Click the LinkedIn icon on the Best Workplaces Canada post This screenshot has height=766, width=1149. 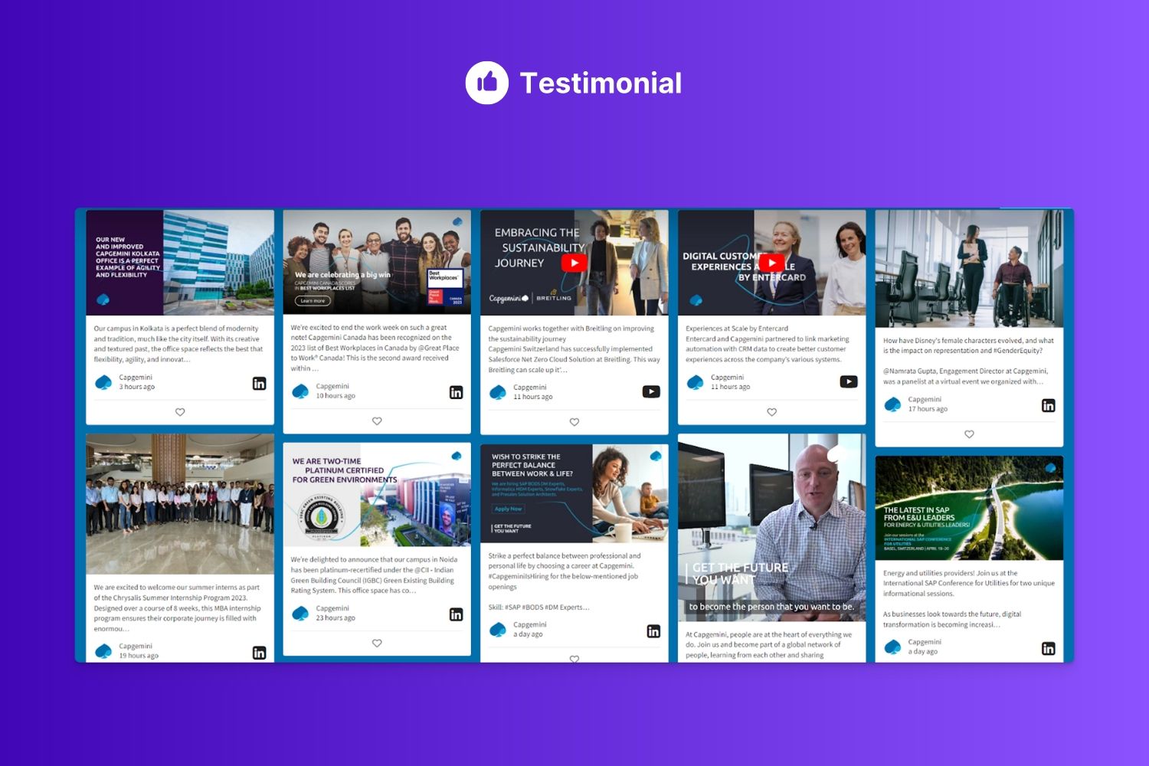point(456,391)
